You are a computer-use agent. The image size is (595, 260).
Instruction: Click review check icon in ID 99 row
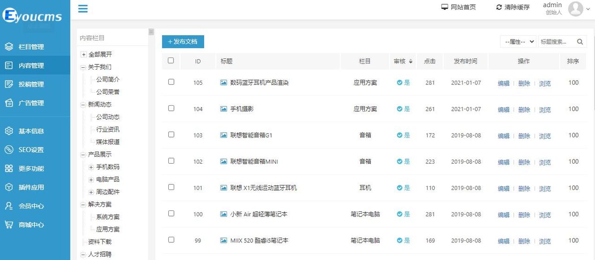[399, 241]
